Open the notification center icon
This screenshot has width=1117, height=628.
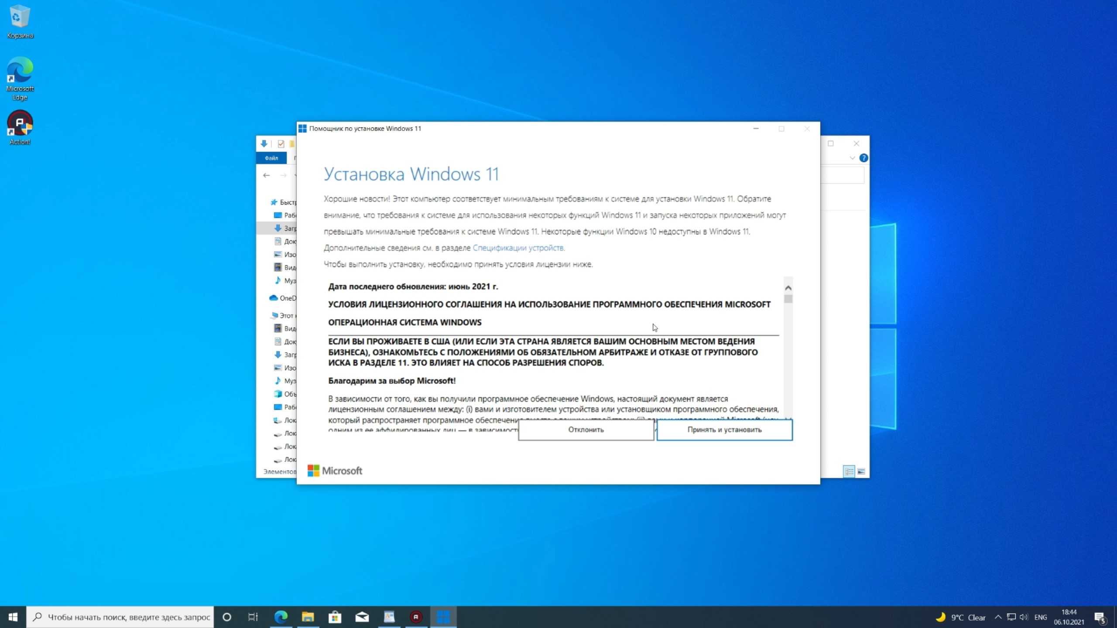(1100, 618)
